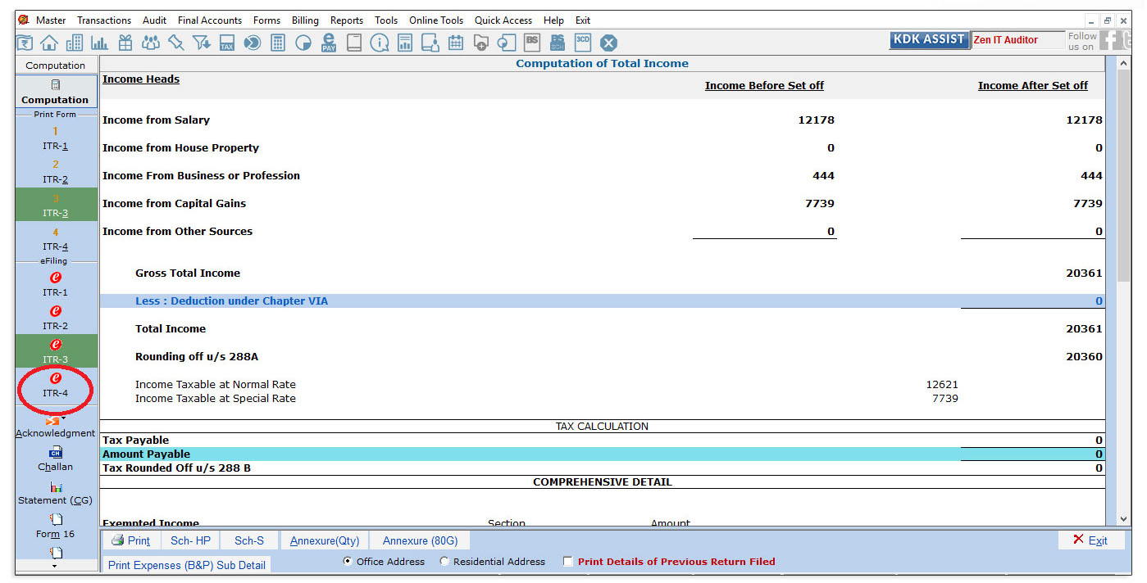Image resolution: width=1147 pixels, height=583 pixels.
Task: Click Print Expenses (B&P) Sub Detail
Action: coord(187,565)
